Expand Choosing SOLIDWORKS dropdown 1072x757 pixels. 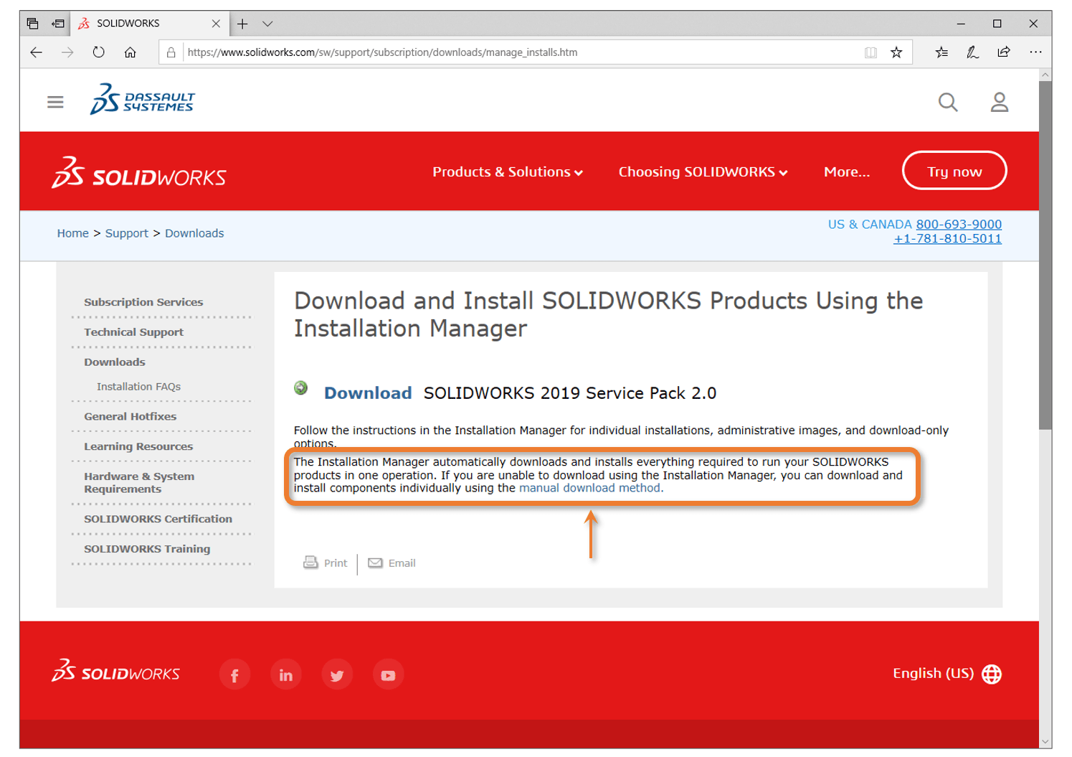[x=703, y=172]
